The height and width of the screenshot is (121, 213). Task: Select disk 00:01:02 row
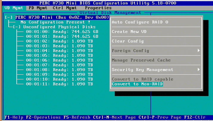pyautogui.click(x=59, y=41)
